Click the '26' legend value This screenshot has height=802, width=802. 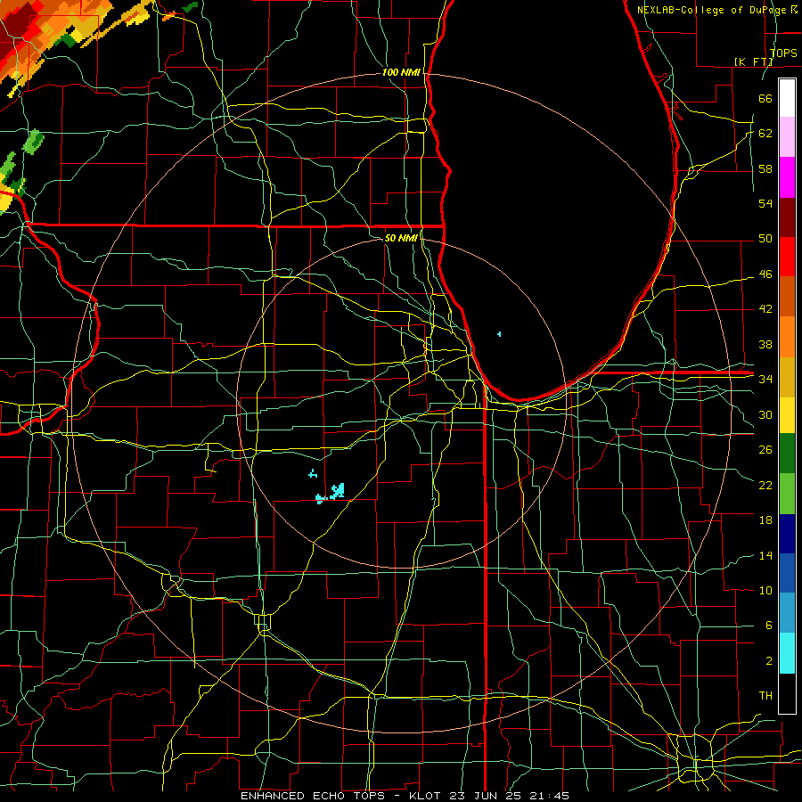pos(765,450)
